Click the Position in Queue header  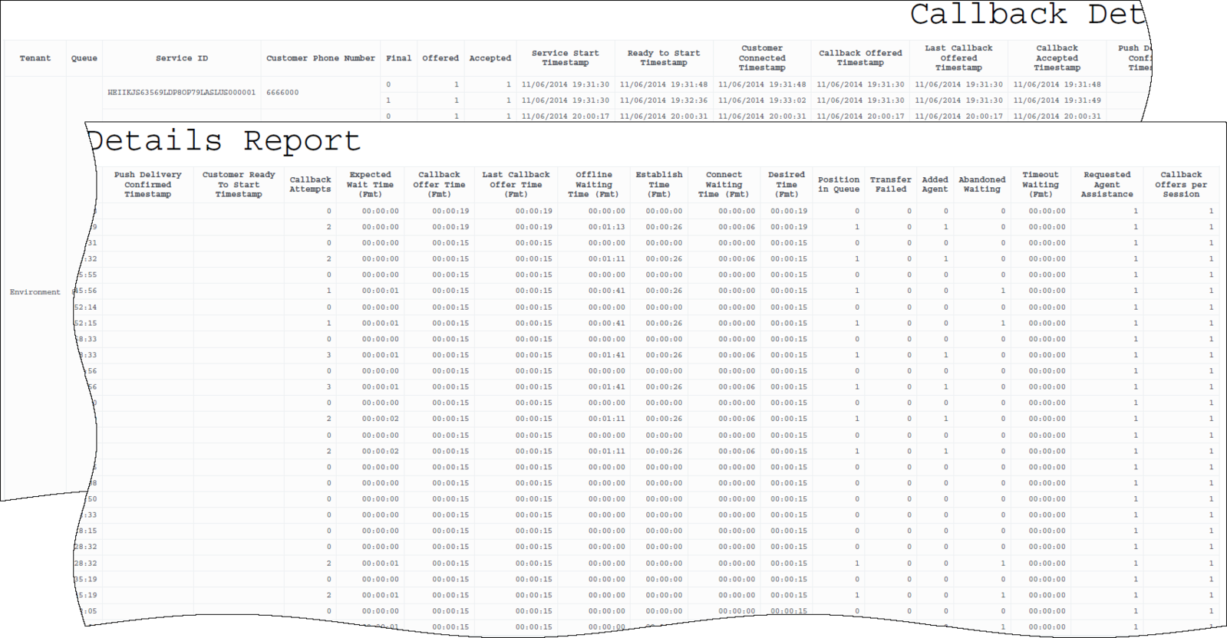pos(839,185)
